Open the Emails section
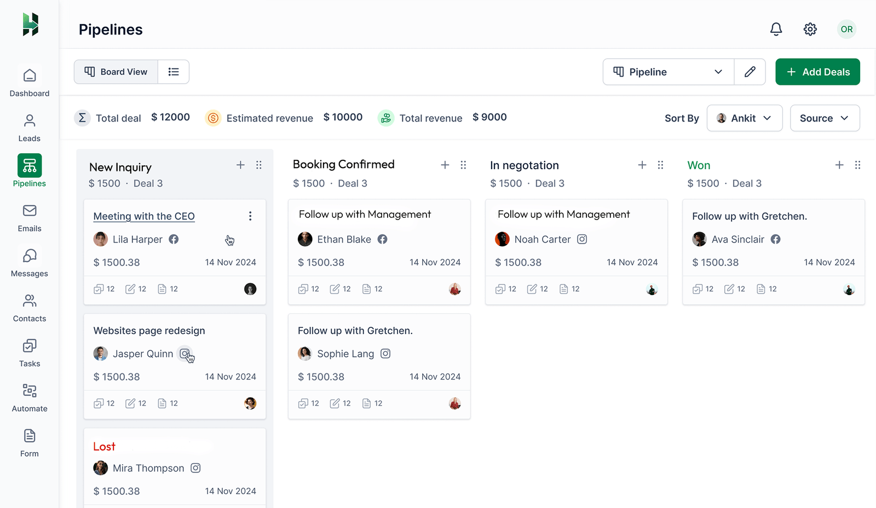 [29, 217]
